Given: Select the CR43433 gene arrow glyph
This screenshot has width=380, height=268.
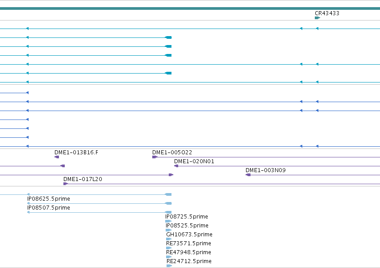Looking at the screenshot, I should point(317,18).
